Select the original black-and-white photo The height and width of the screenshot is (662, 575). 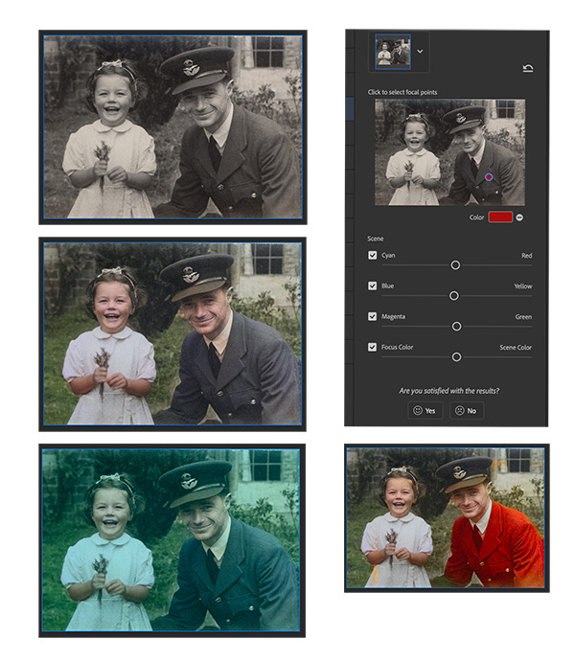172,127
